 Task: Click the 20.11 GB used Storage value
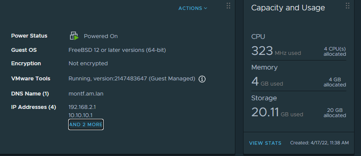click(277, 112)
